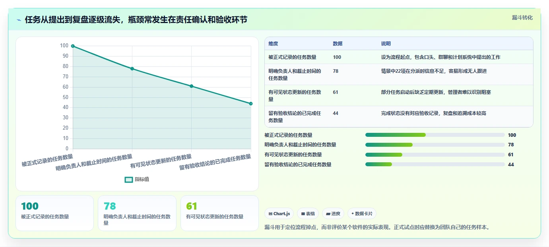Viewport: 549px width, 247px height.
Task: Click the Chart.js chip
Action: (x=279, y=214)
